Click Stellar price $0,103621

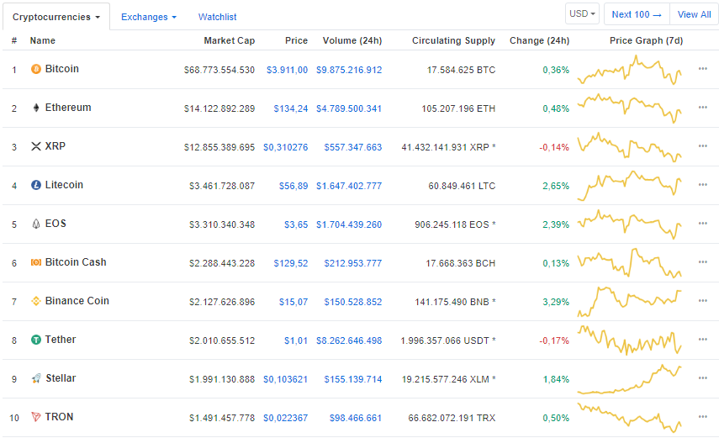pyautogui.click(x=285, y=379)
